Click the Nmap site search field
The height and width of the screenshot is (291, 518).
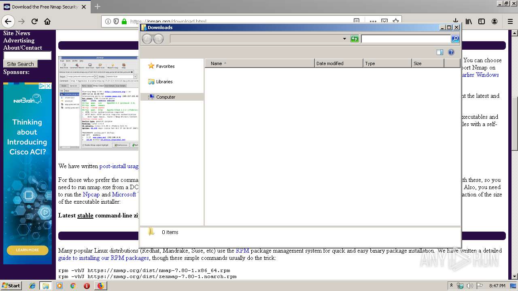(28, 55)
